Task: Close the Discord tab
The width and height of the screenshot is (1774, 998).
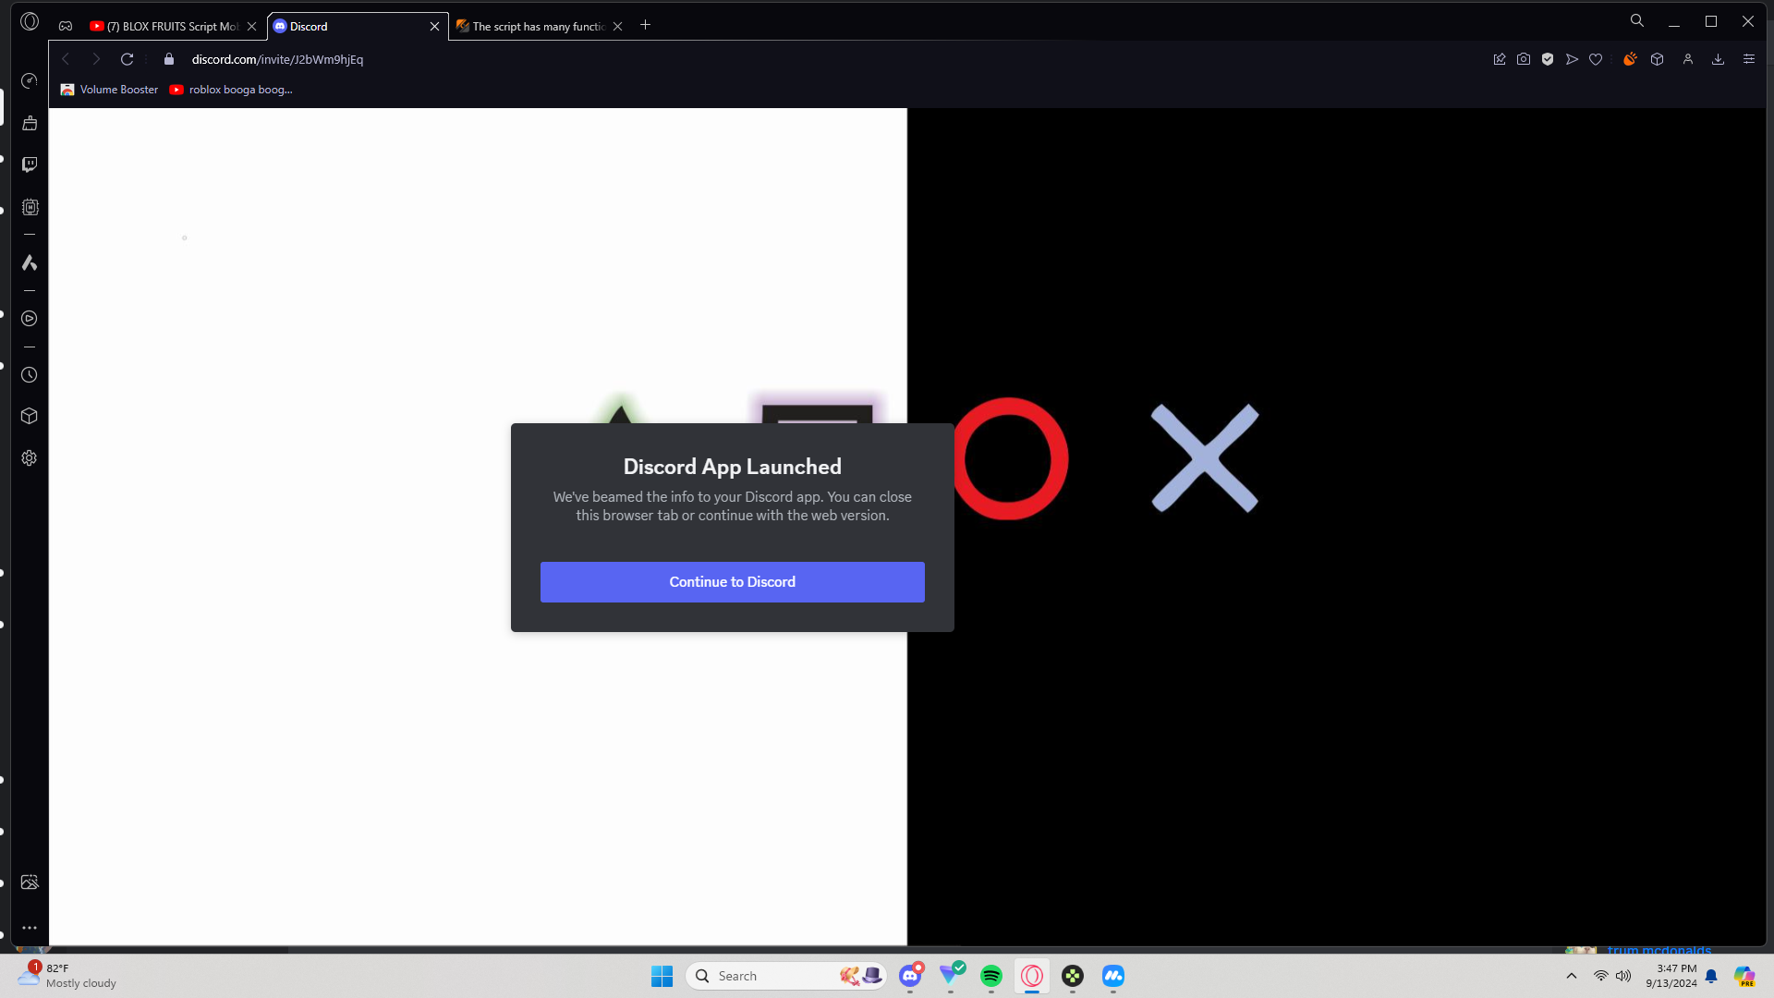Action: (435, 27)
